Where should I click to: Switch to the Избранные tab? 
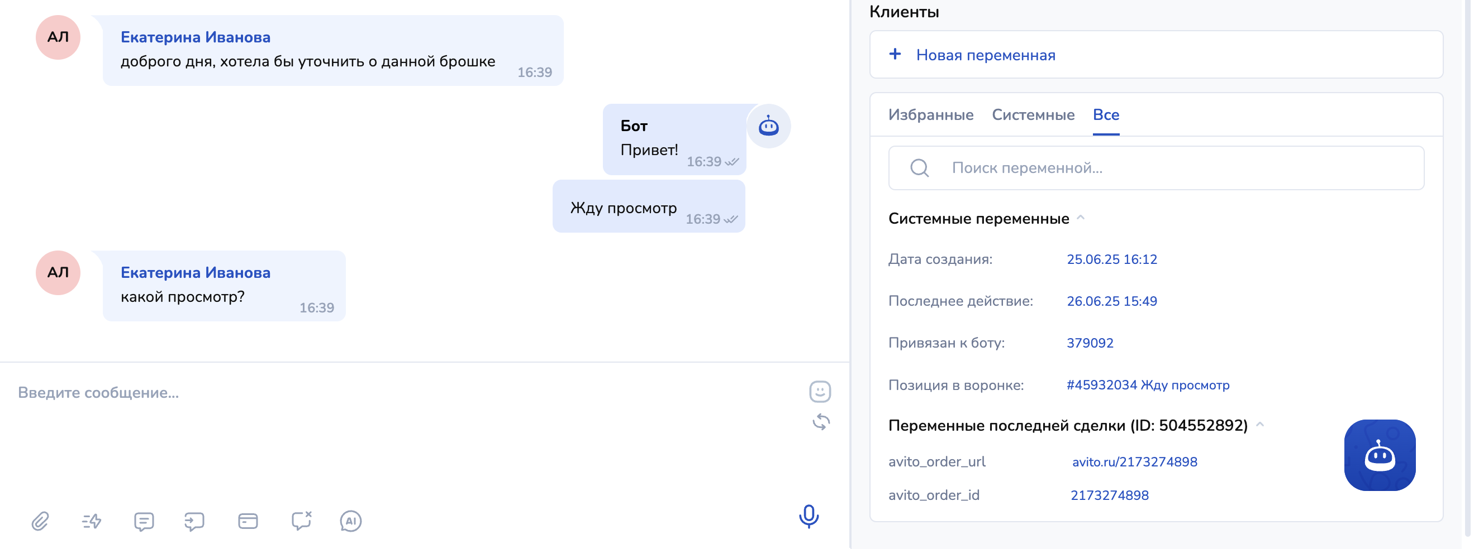click(x=930, y=115)
